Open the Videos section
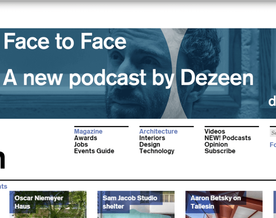Image resolution: width=276 pixels, height=218 pixels. point(215,132)
